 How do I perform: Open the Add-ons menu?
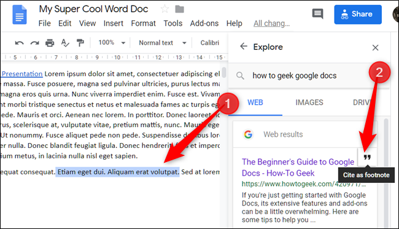coord(204,23)
